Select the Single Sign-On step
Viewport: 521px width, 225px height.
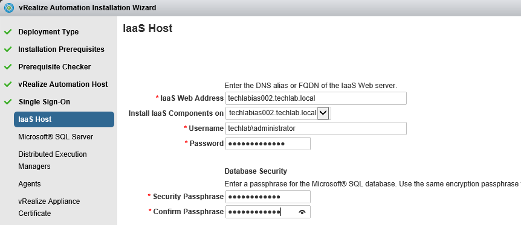(44, 101)
